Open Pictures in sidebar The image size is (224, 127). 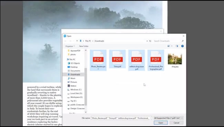coord(72,82)
